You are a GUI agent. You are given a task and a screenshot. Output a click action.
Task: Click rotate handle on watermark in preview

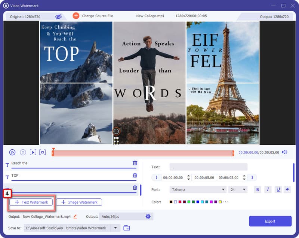tap(116, 131)
